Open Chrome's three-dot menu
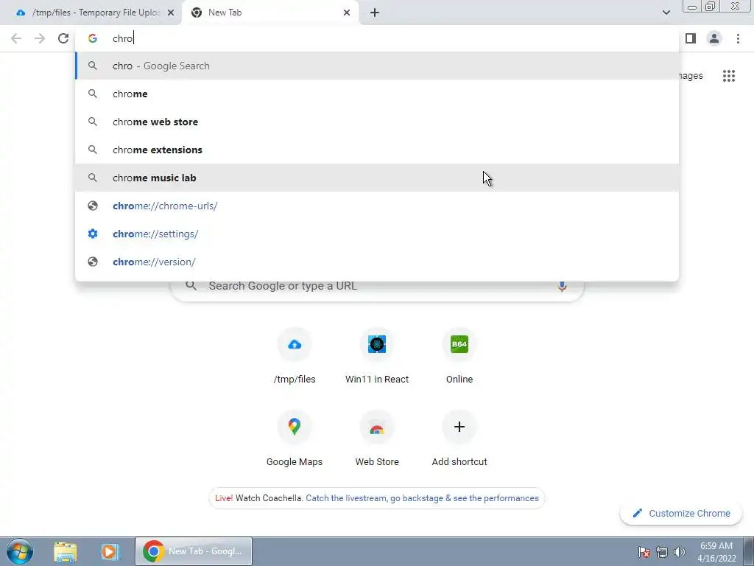The image size is (754, 566). [738, 38]
